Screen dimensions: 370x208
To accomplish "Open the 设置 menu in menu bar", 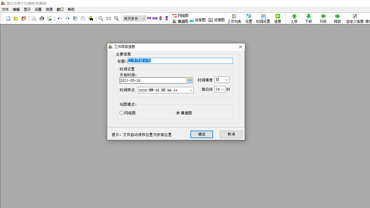I will (38, 9).
